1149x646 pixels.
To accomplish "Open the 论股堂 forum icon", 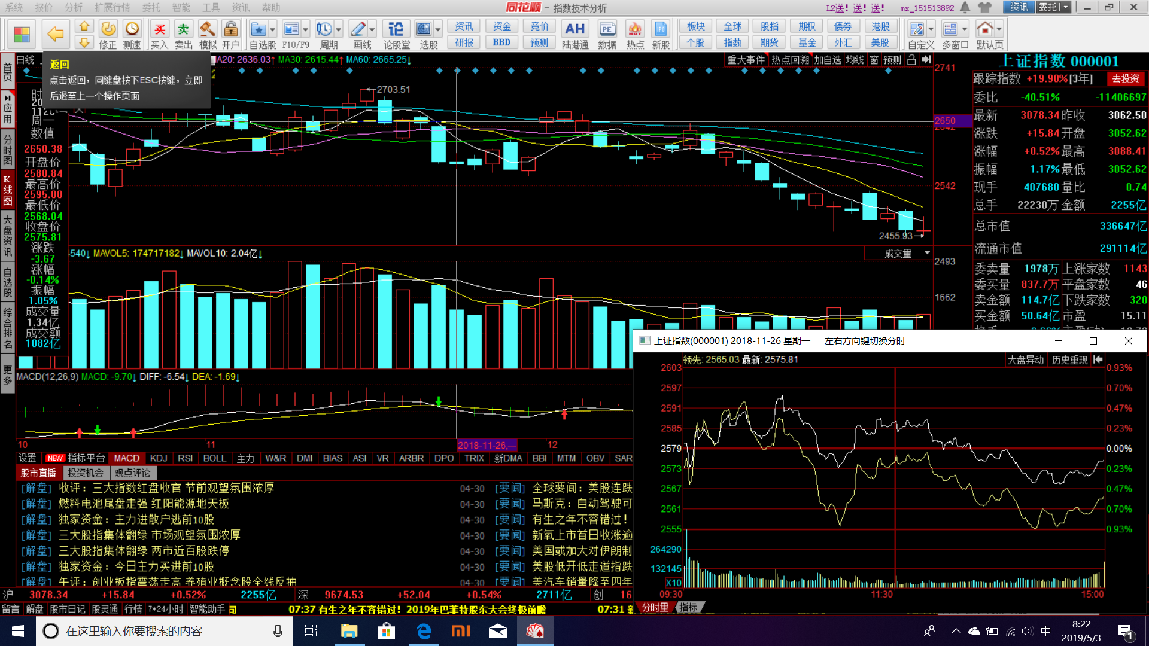I will pyautogui.click(x=396, y=29).
